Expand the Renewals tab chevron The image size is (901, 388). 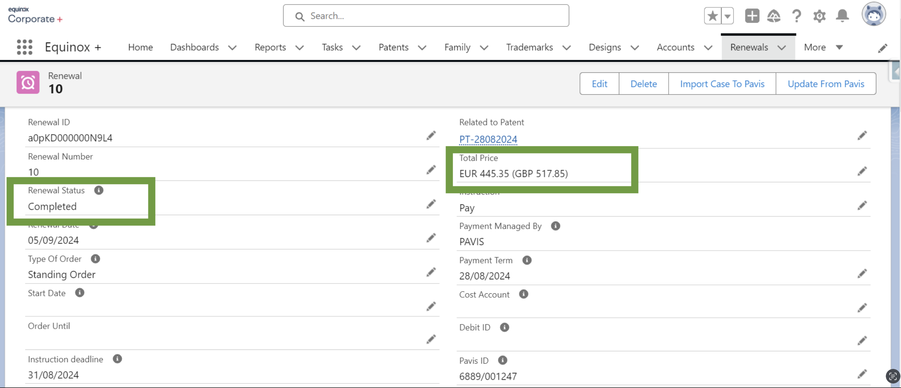click(782, 47)
